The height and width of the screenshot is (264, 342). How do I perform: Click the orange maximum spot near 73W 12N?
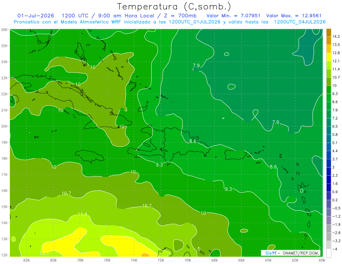[145, 255]
